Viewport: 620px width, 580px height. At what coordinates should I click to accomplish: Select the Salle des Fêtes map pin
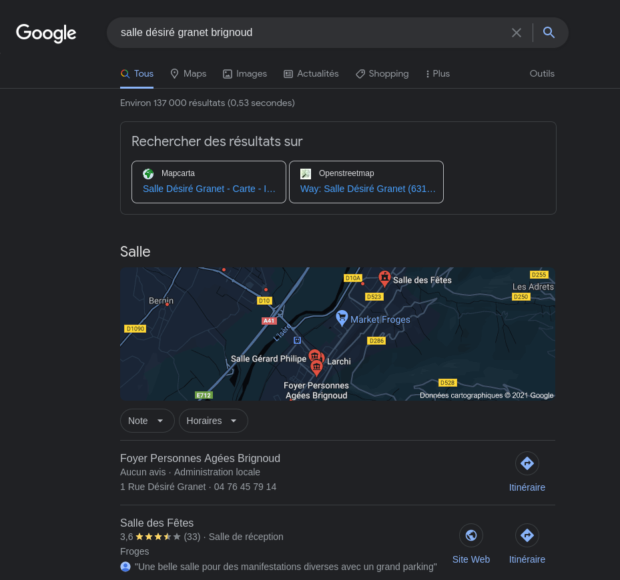click(384, 279)
